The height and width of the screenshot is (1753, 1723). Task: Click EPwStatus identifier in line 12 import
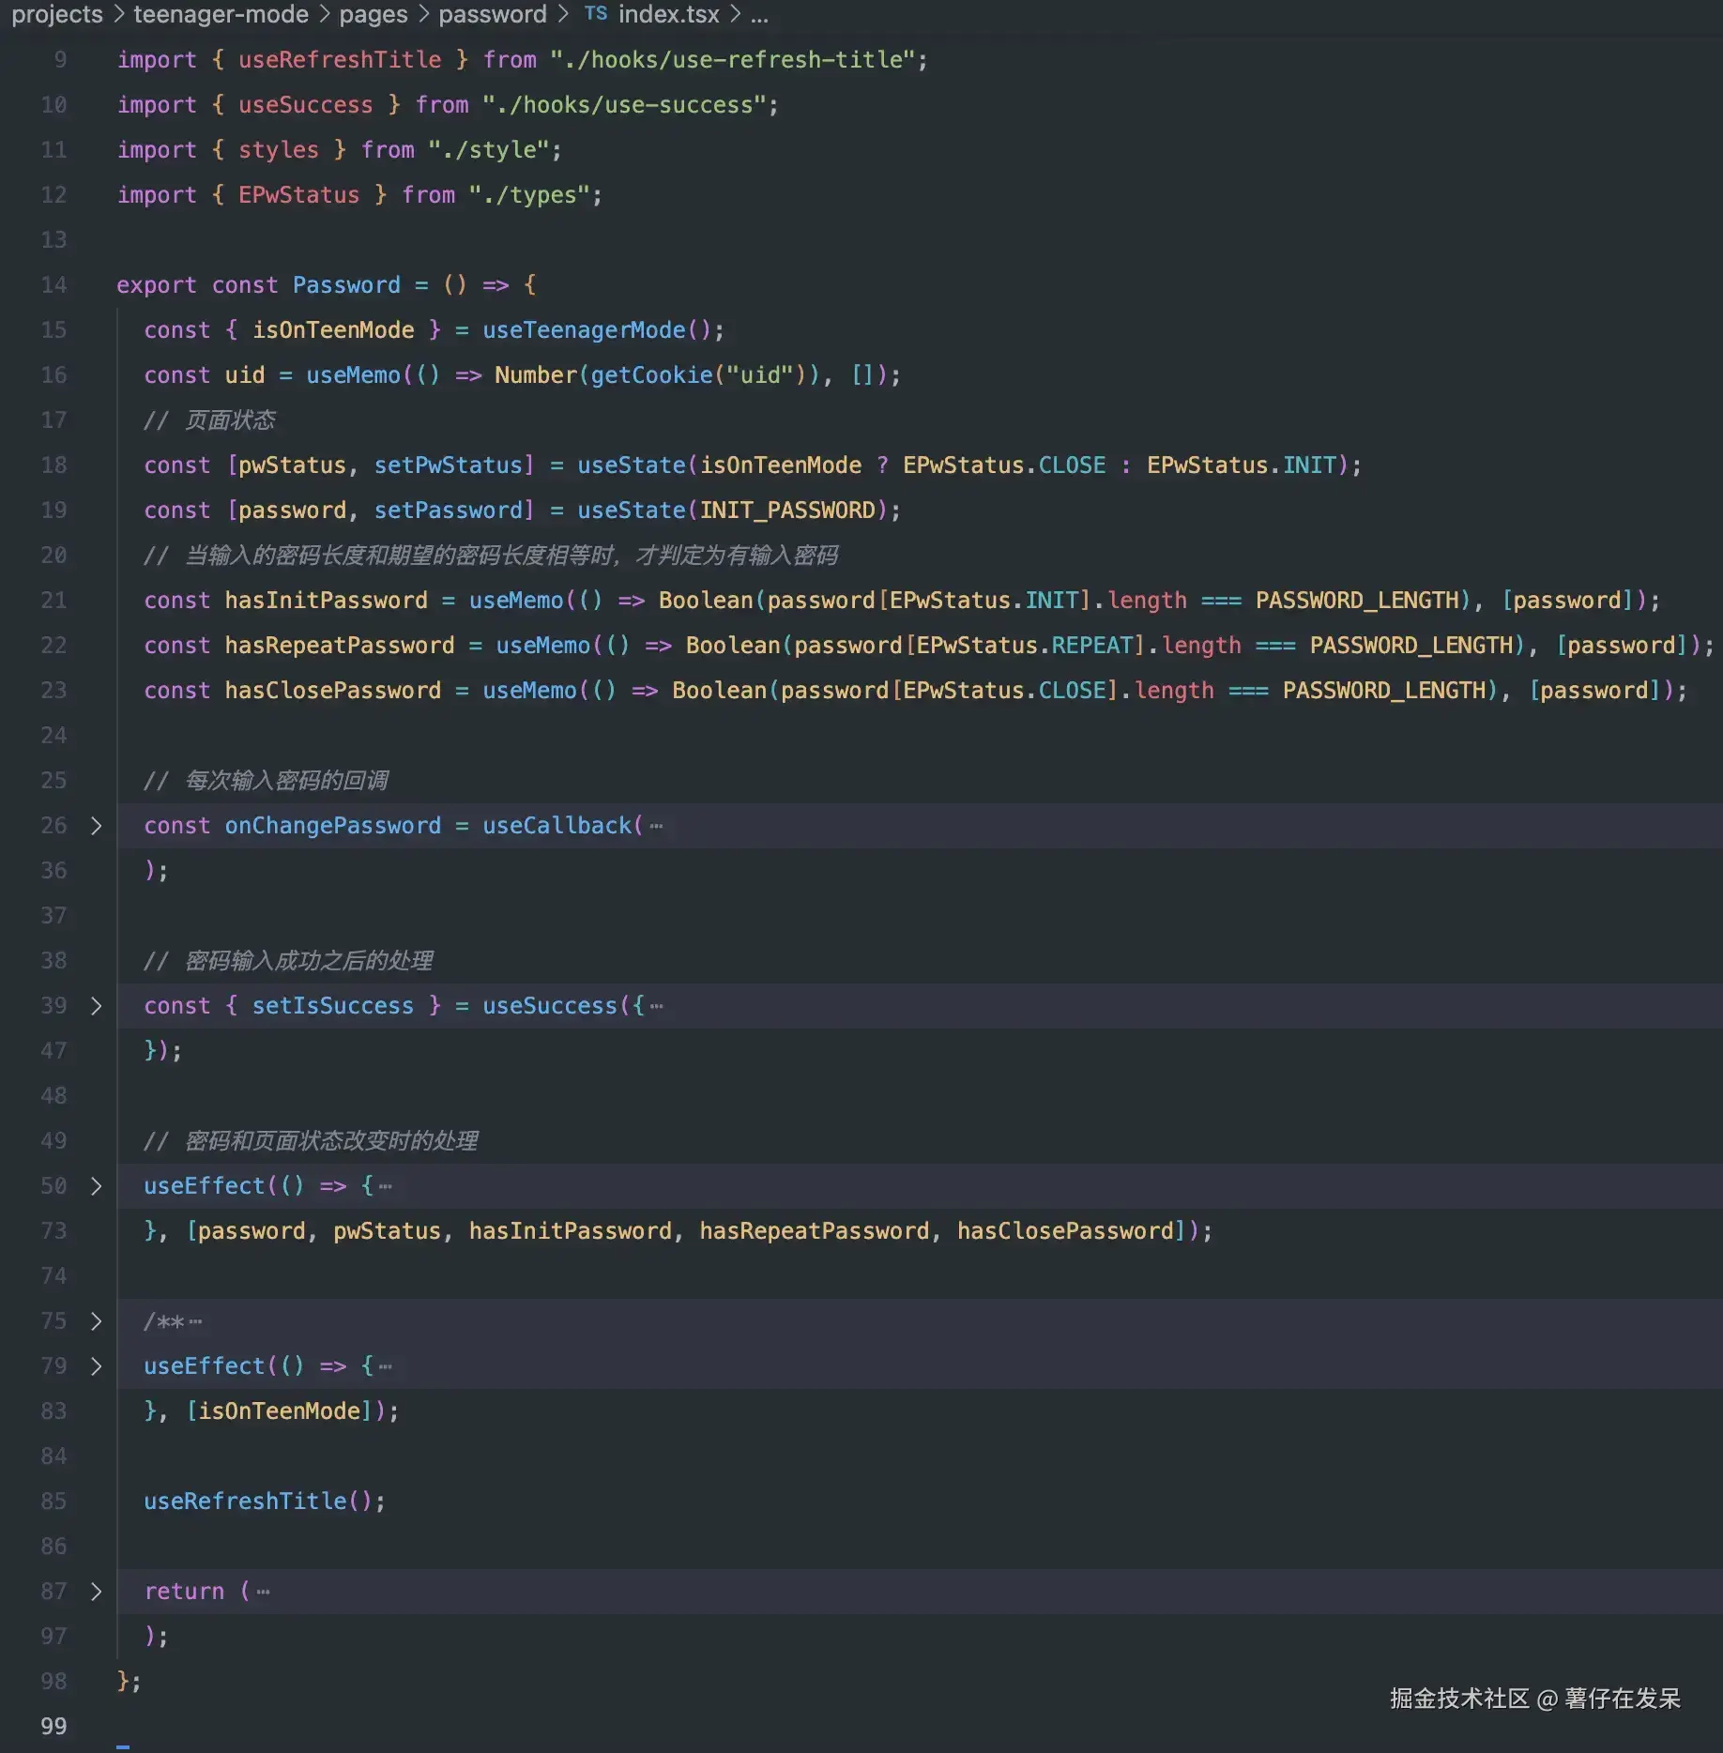click(298, 195)
